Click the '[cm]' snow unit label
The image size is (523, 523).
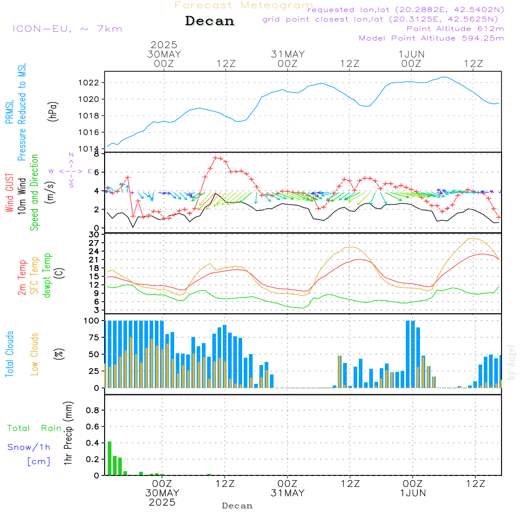(x=39, y=462)
